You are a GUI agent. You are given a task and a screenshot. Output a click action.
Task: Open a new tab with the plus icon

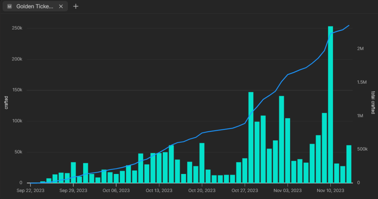tap(76, 6)
